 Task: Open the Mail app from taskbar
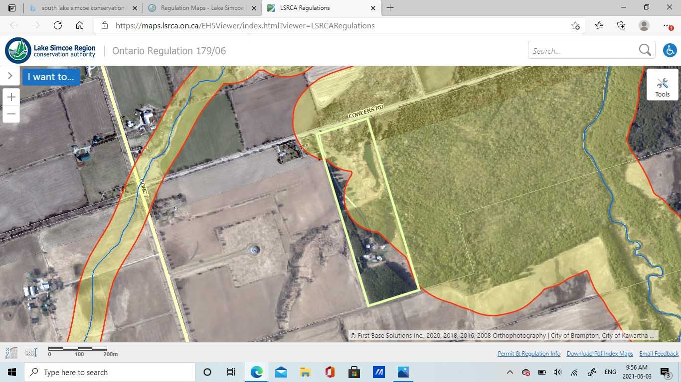tap(281, 372)
